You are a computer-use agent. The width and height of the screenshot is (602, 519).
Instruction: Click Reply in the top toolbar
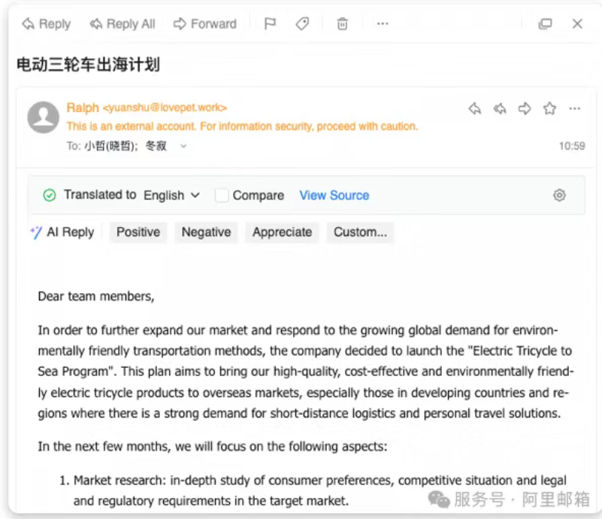click(x=46, y=24)
